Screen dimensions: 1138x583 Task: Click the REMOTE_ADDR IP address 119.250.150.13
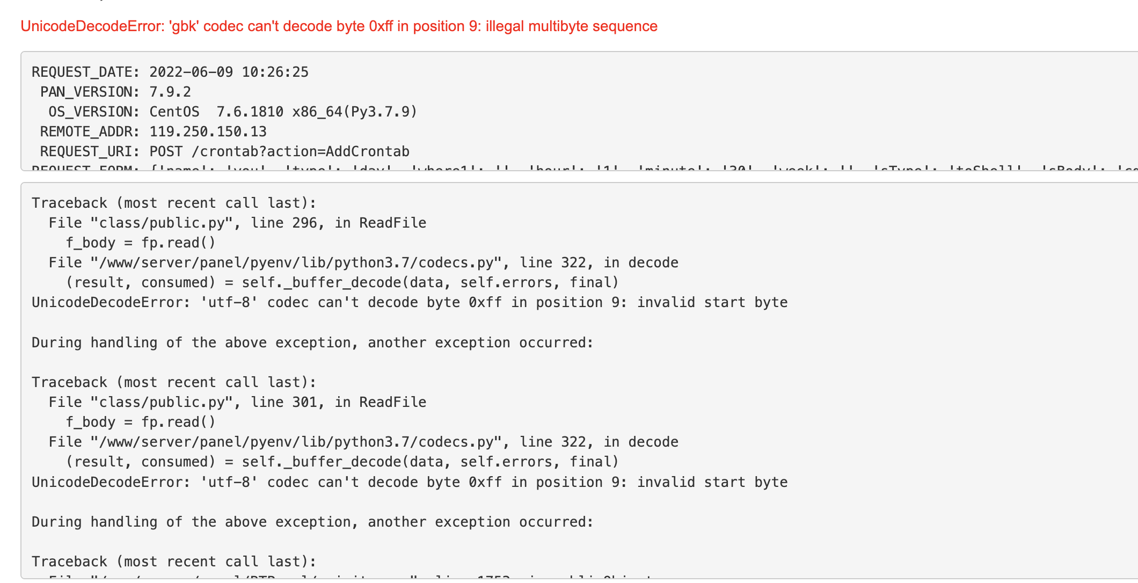(208, 132)
